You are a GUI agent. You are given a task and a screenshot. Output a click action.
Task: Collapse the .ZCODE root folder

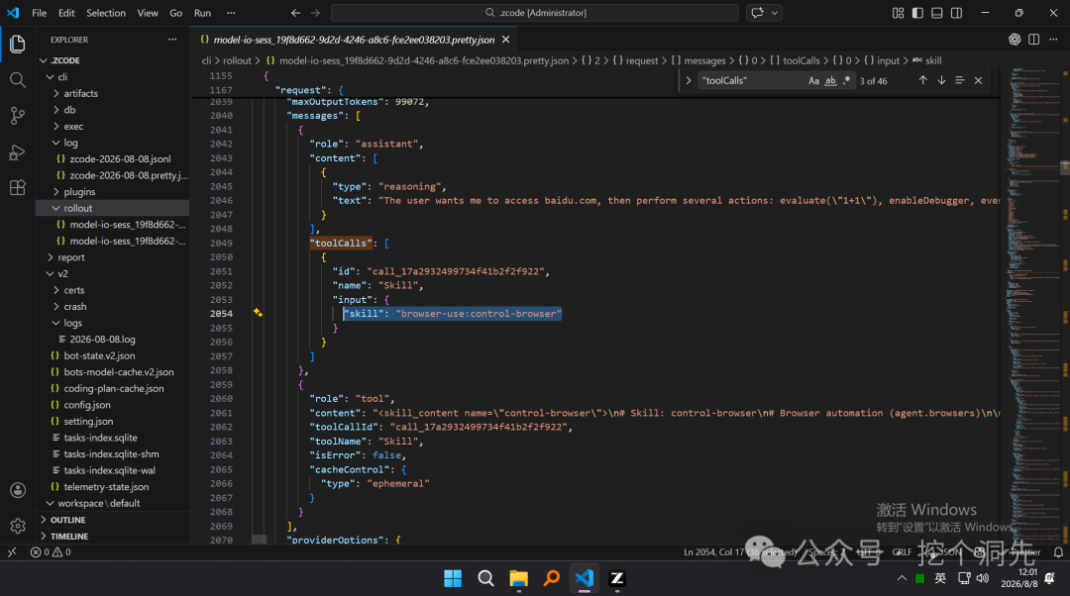(44, 60)
